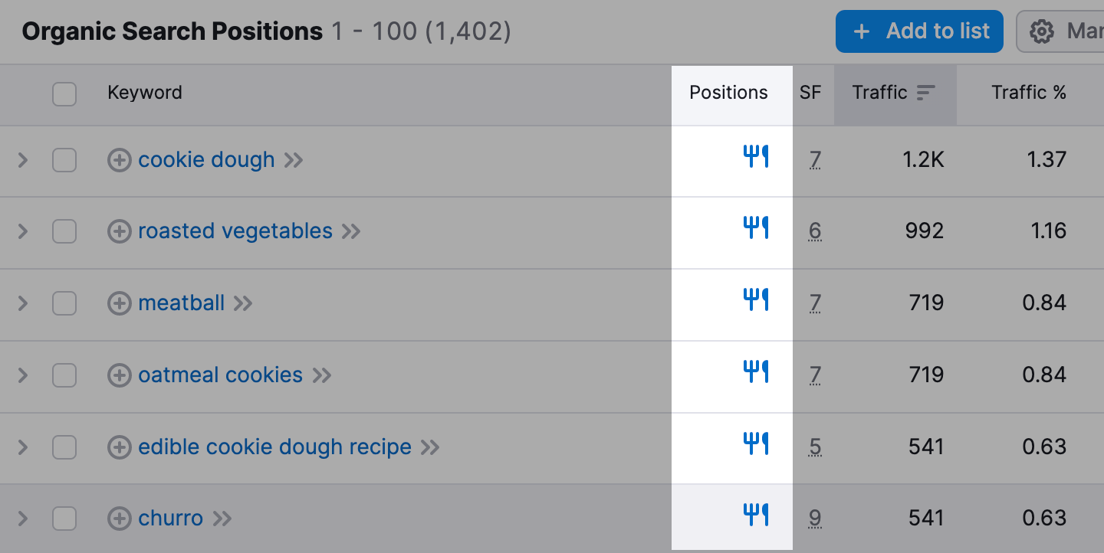The image size is (1104, 553).
Task: Click the recipe icon for cookie dough
Action: coord(756,157)
